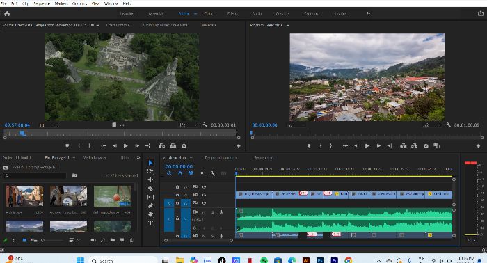487x263 pixels.
Task: Toggle Snap in timeline magnet icon
Action: click(x=179, y=173)
